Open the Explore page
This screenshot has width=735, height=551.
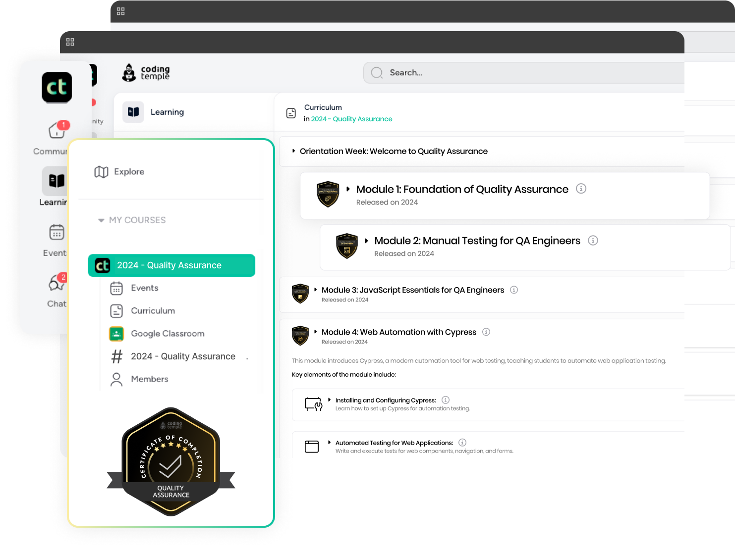pyautogui.click(x=129, y=172)
